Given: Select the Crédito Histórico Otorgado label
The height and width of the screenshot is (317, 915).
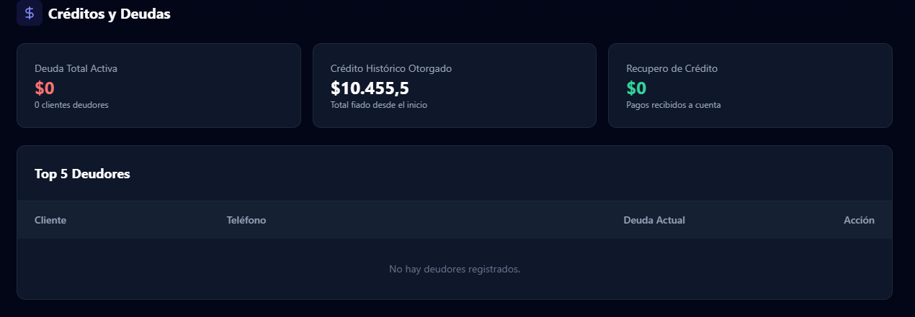Looking at the screenshot, I should coord(390,69).
